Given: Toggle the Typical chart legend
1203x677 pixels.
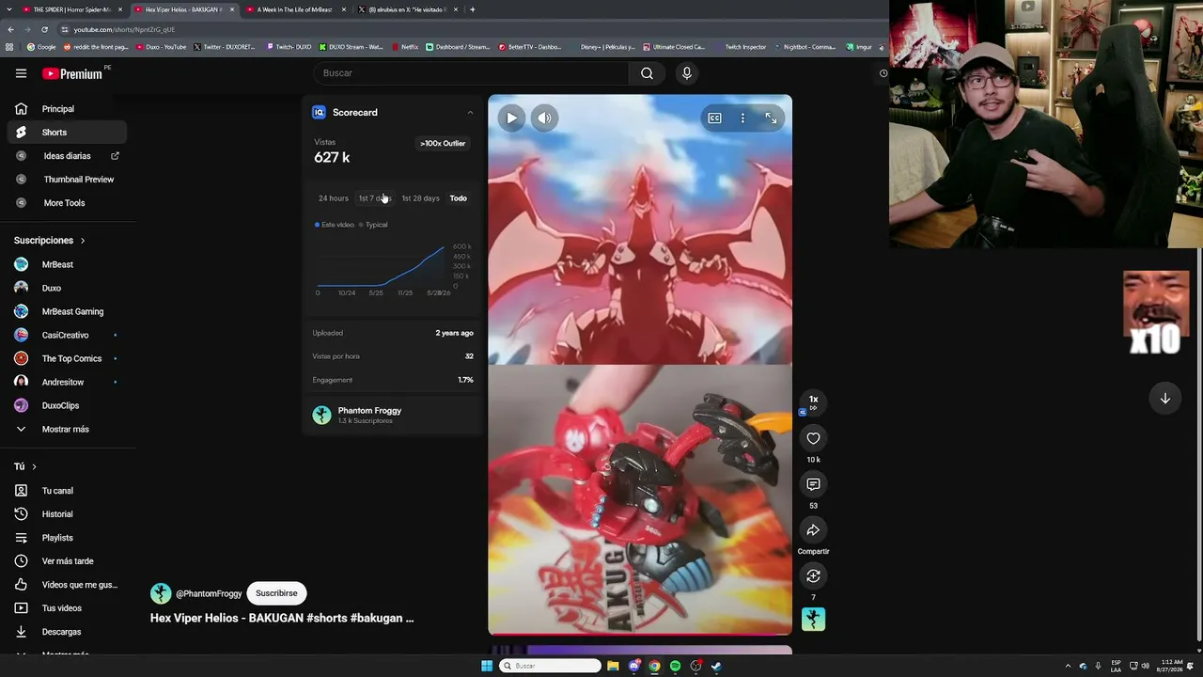Looking at the screenshot, I should (x=373, y=225).
